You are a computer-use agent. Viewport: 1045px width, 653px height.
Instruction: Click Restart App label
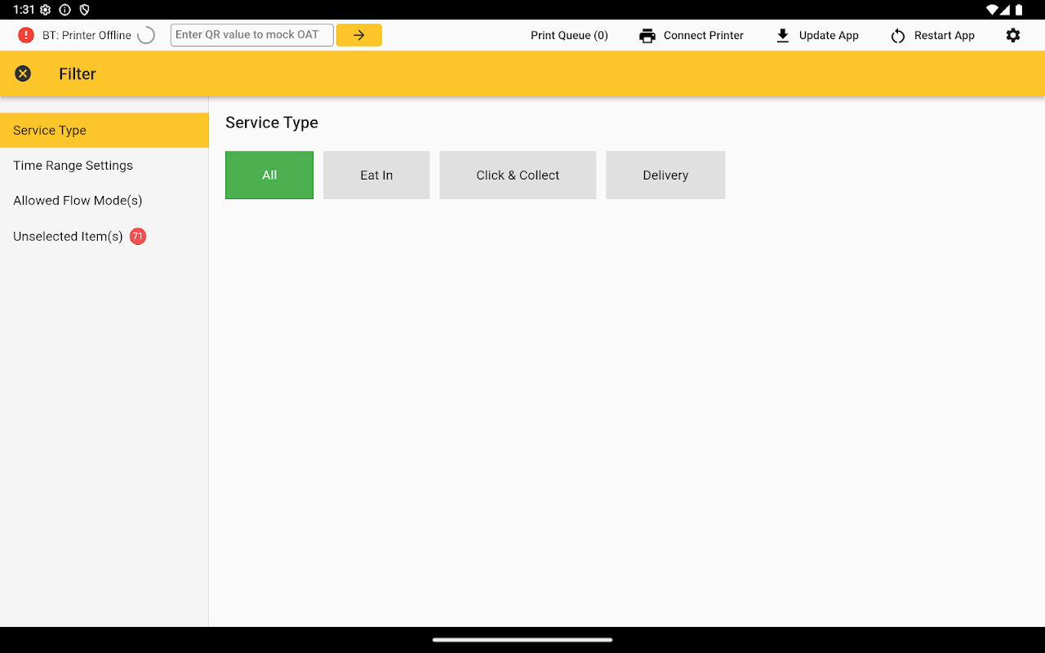point(945,35)
